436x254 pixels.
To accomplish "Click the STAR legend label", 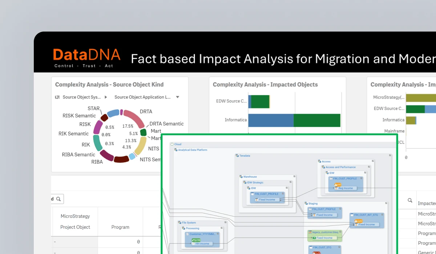I will tap(94, 108).
